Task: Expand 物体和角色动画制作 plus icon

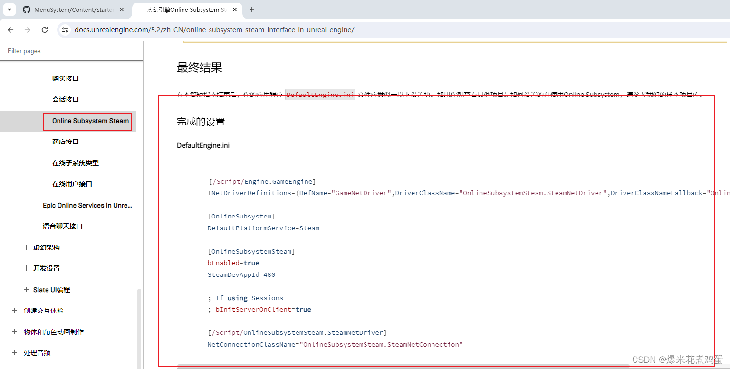Action: pos(15,332)
